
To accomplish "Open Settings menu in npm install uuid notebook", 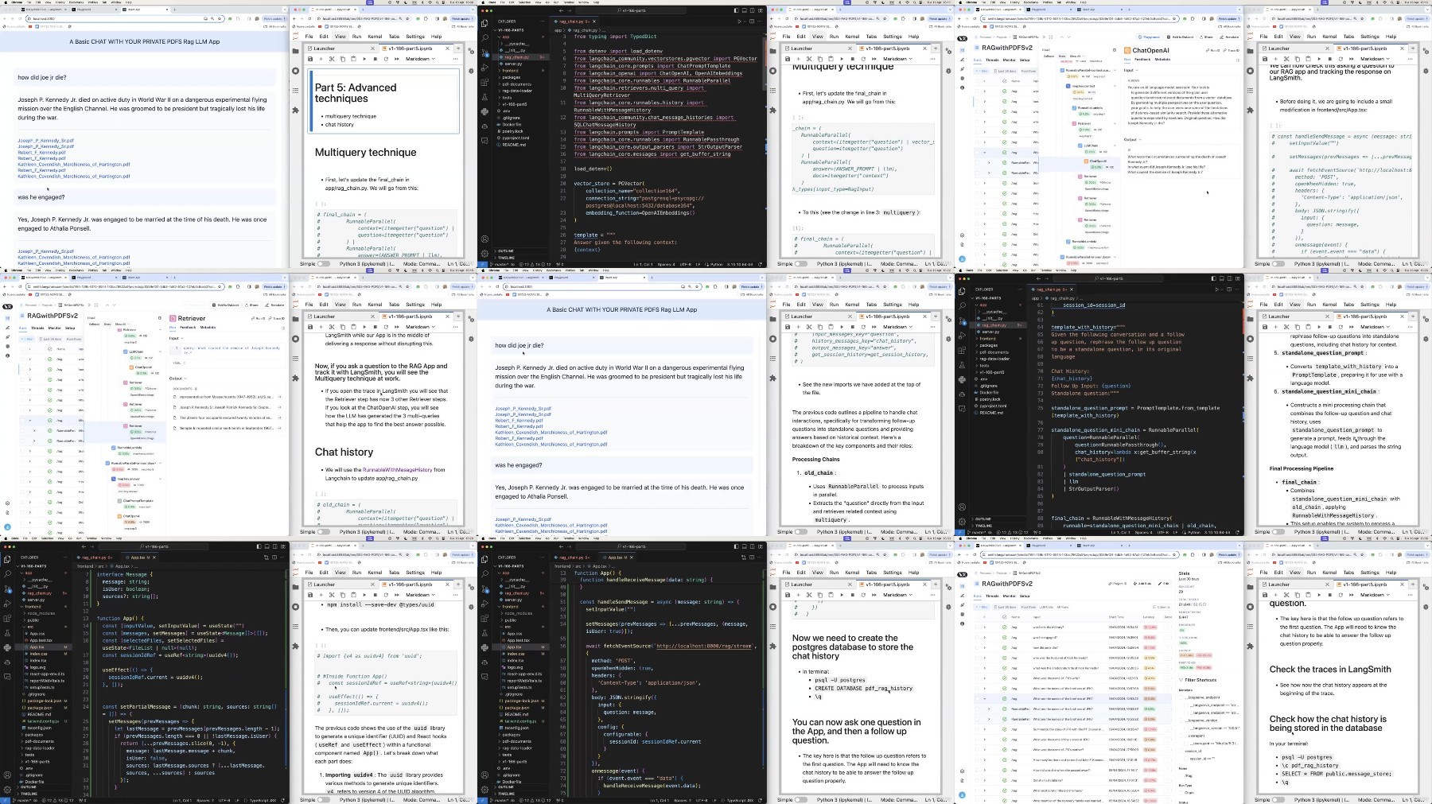I will (414, 573).
